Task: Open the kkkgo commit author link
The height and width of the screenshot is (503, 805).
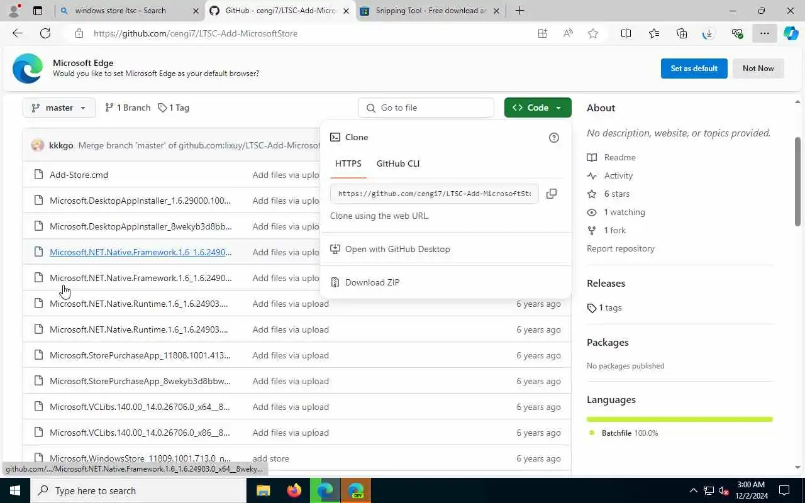Action: tap(61, 145)
